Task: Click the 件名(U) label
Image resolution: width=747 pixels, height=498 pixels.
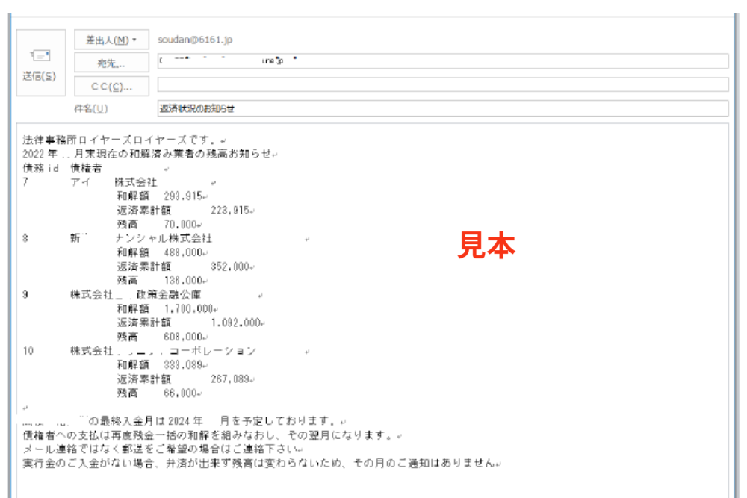Action: pyautogui.click(x=91, y=108)
